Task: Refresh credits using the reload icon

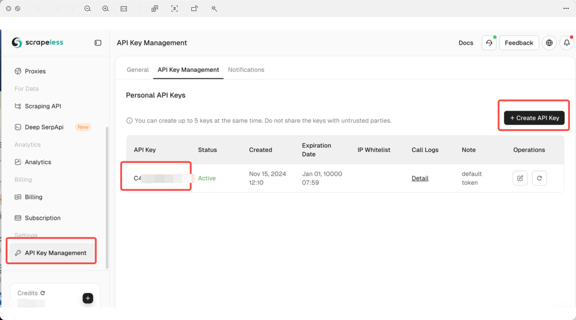Action: pos(43,293)
